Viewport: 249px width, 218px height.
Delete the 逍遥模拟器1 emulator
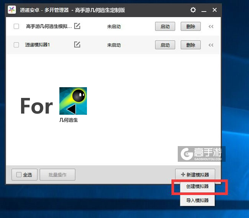pyautogui.click(x=190, y=45)
